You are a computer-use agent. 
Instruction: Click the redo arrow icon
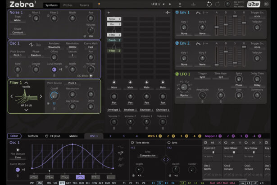coord(218,4)
